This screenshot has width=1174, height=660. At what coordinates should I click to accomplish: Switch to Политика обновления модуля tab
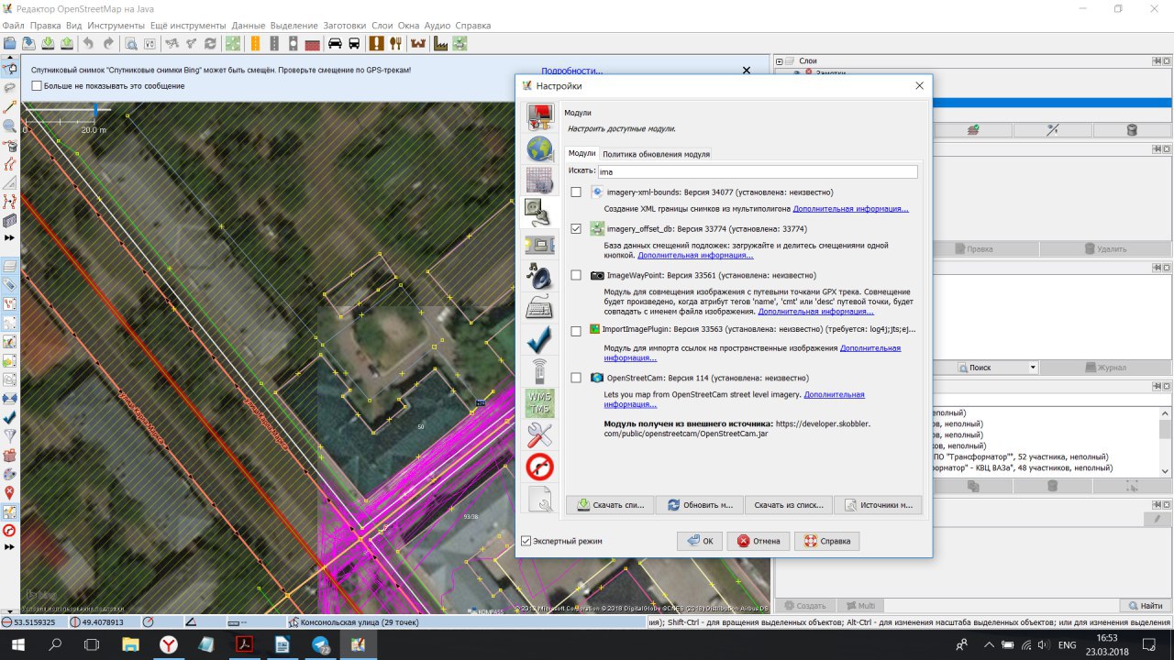656,154
